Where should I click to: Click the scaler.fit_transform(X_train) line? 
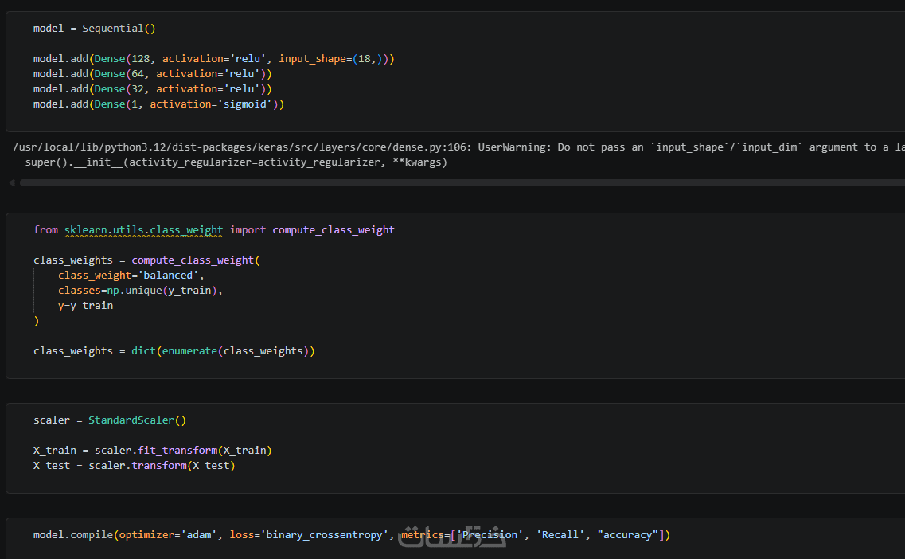coord(152,451)
